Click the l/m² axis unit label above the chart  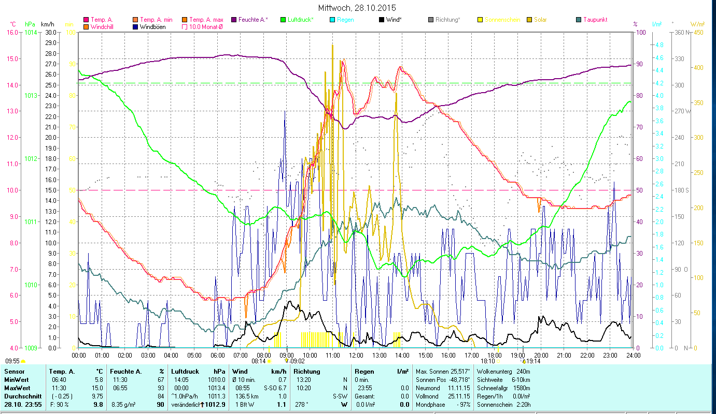(657, 24)
